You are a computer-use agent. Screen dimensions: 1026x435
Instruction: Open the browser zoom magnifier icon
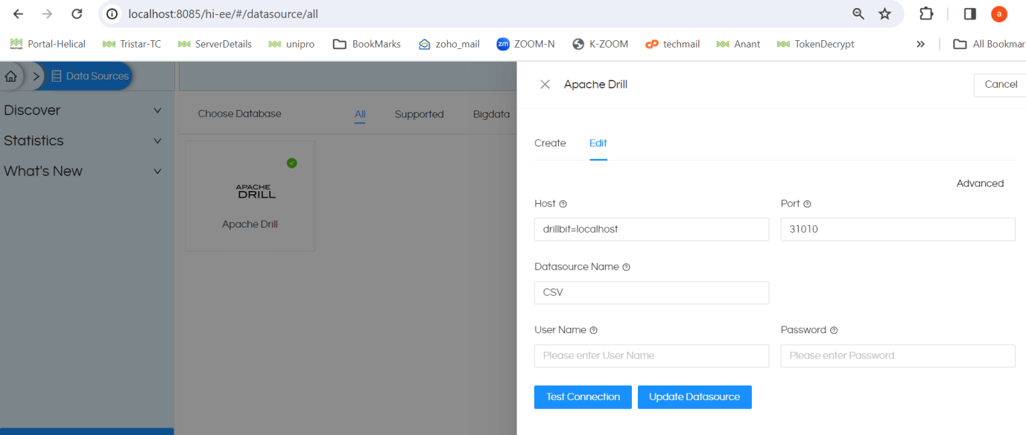[858, 14]
